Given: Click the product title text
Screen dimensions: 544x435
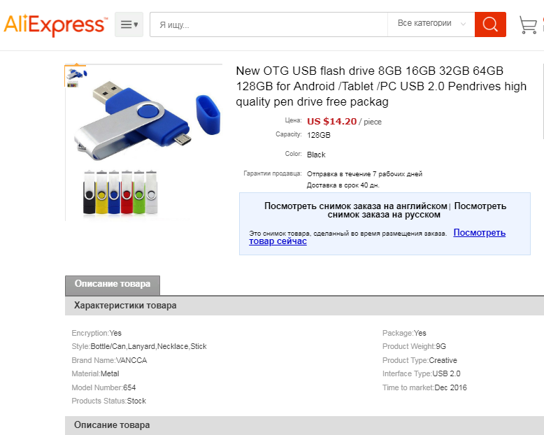Looking at the screenshot, I should click(381, 87).
